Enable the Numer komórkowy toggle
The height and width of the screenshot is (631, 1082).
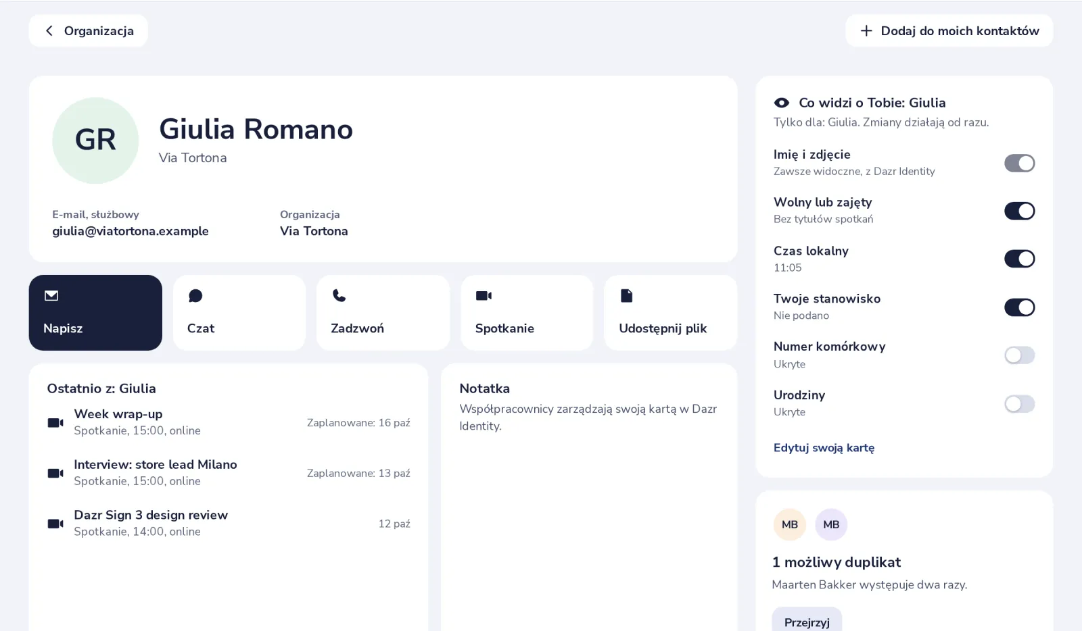(1020, 355)
